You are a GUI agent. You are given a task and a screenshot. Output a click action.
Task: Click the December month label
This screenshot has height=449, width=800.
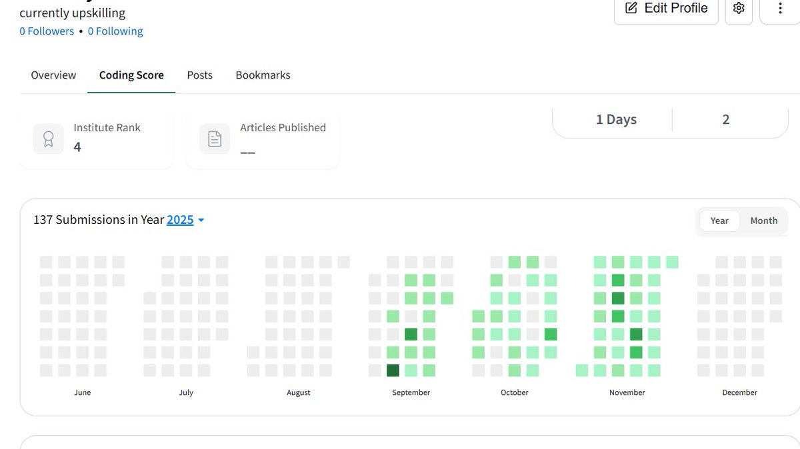(739, 392)
